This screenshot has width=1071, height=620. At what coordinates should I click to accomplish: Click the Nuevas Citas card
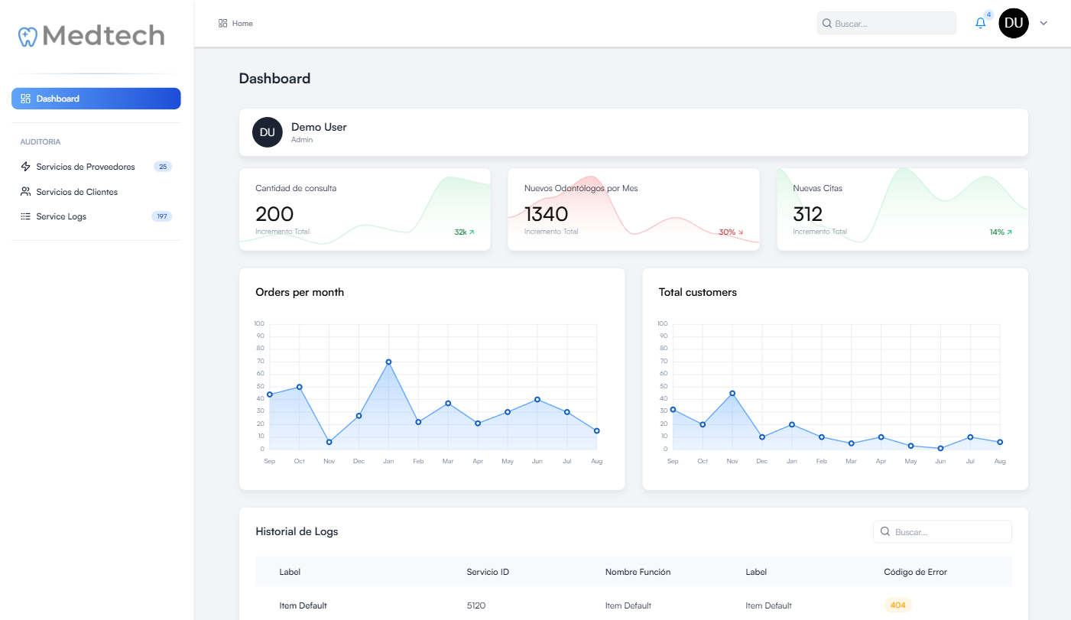pos(903,209)
